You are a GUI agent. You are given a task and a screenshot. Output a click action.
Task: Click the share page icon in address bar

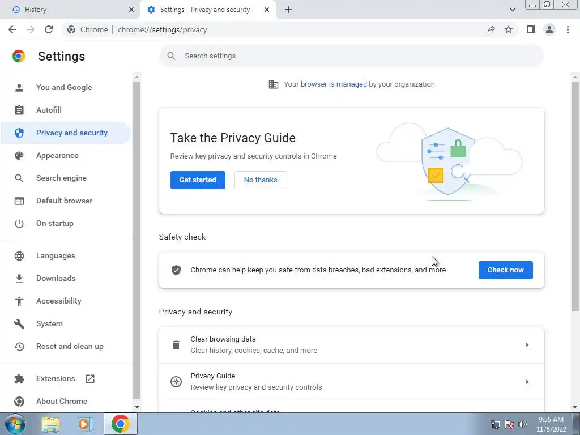[x=491, y=29]
